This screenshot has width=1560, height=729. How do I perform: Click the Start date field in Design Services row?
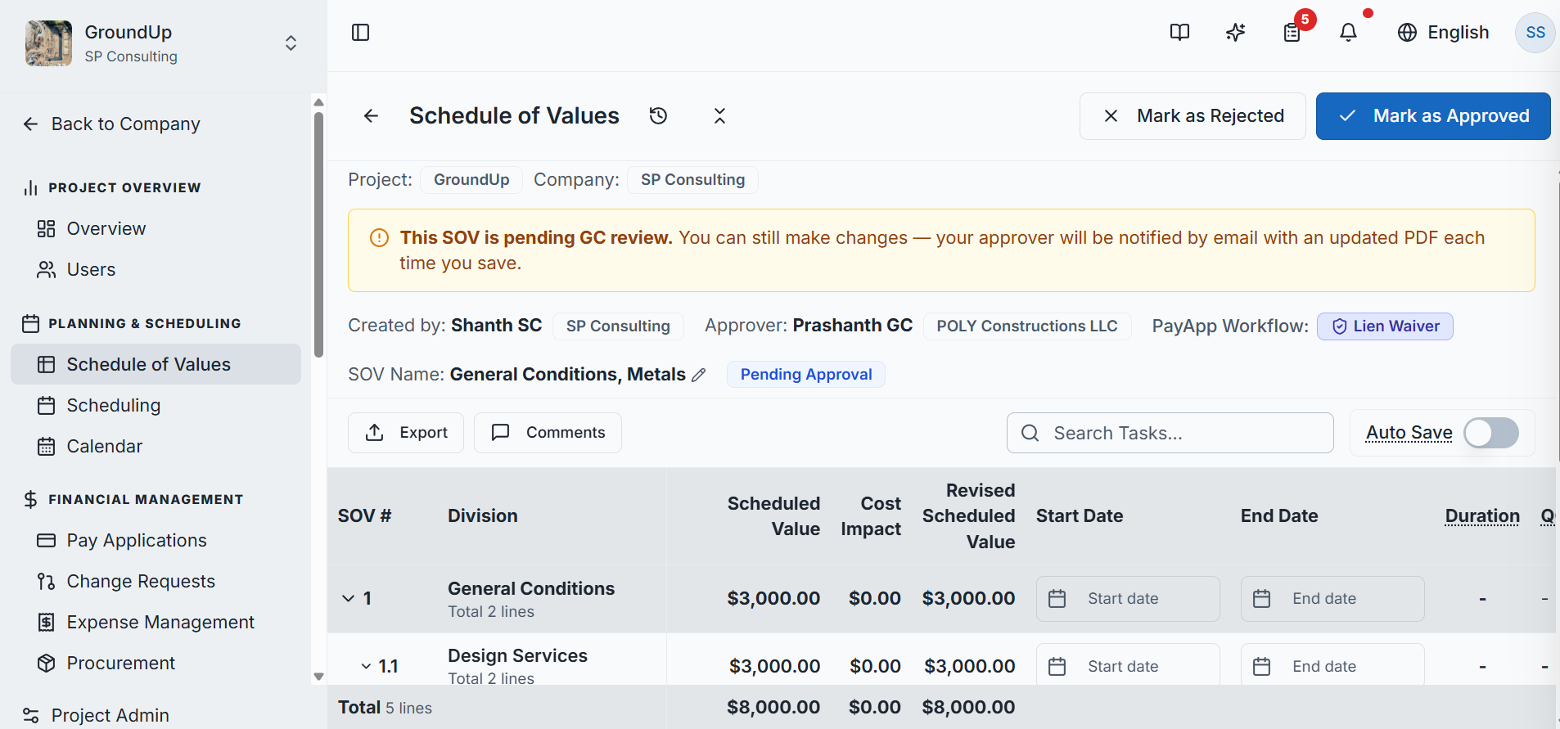pyautogui.click(x=1128, y=665)
